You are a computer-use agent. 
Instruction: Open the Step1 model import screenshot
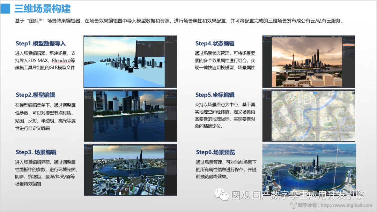click(130, 62)
